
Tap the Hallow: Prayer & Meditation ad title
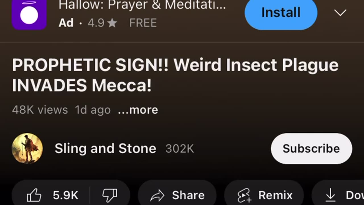click(142, 5)
